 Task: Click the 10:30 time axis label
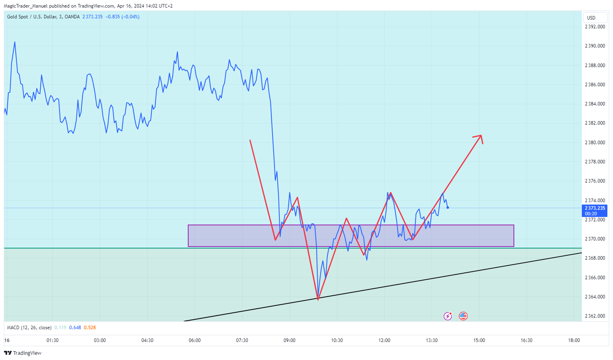click(337, 340)
